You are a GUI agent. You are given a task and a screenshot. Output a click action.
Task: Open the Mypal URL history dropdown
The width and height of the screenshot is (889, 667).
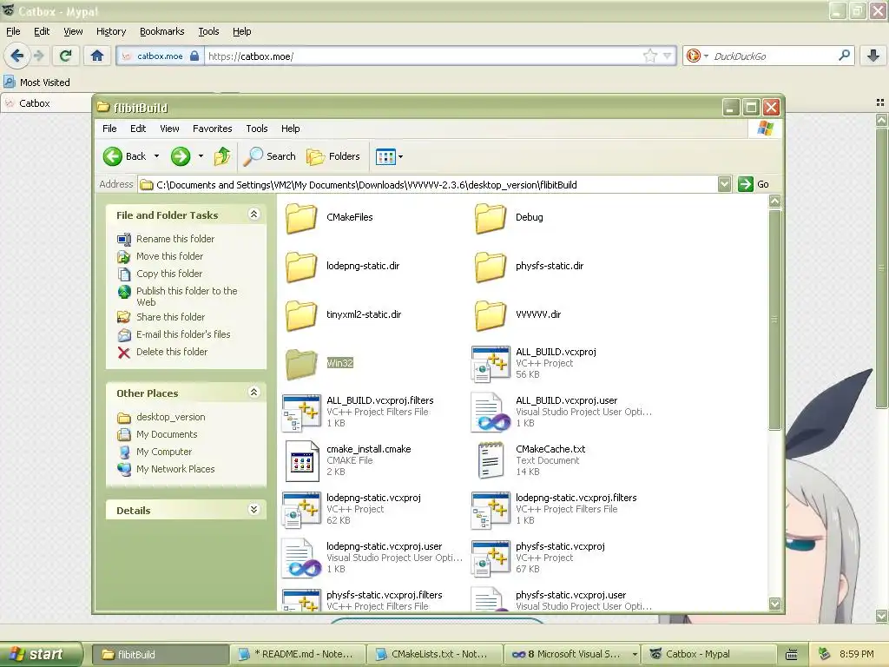[x=668, y=56]
